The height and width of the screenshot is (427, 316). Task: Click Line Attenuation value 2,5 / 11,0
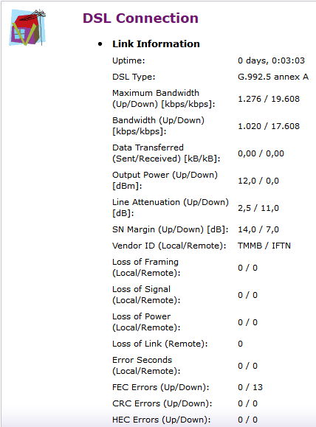[258, 208]
